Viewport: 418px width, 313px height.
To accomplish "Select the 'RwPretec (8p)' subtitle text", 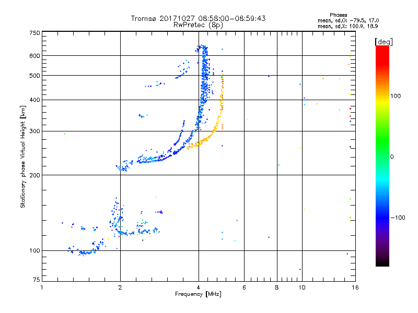I will point(198,25).
